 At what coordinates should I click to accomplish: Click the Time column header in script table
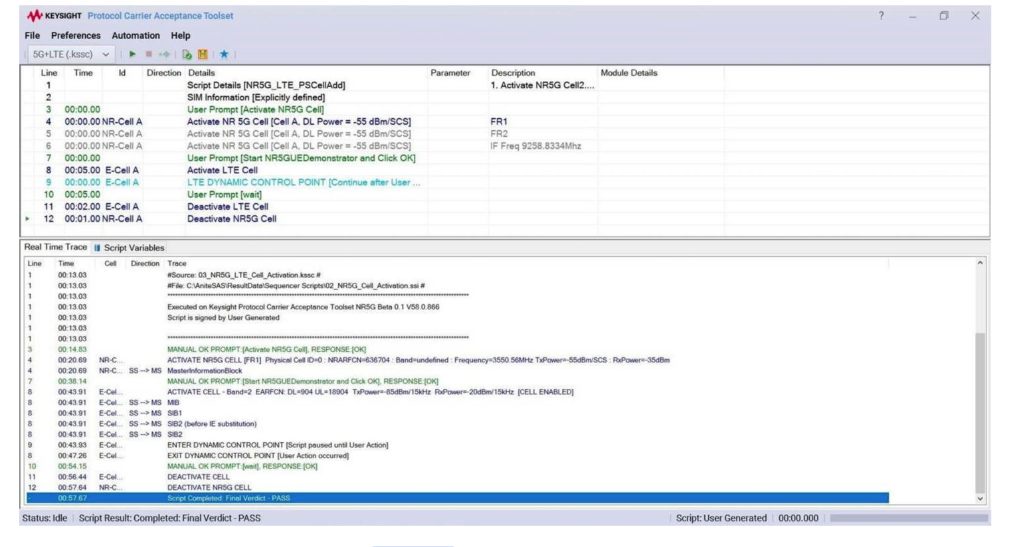pyautogui.click(x=83, y=73)
